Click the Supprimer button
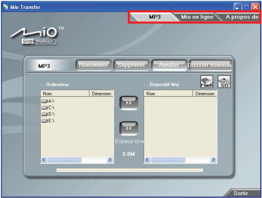This screenshot has width=262, height=198. tap(131, 65)
